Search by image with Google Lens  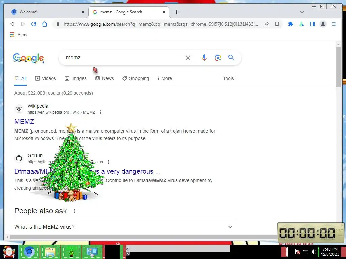[x=218, y=58]
